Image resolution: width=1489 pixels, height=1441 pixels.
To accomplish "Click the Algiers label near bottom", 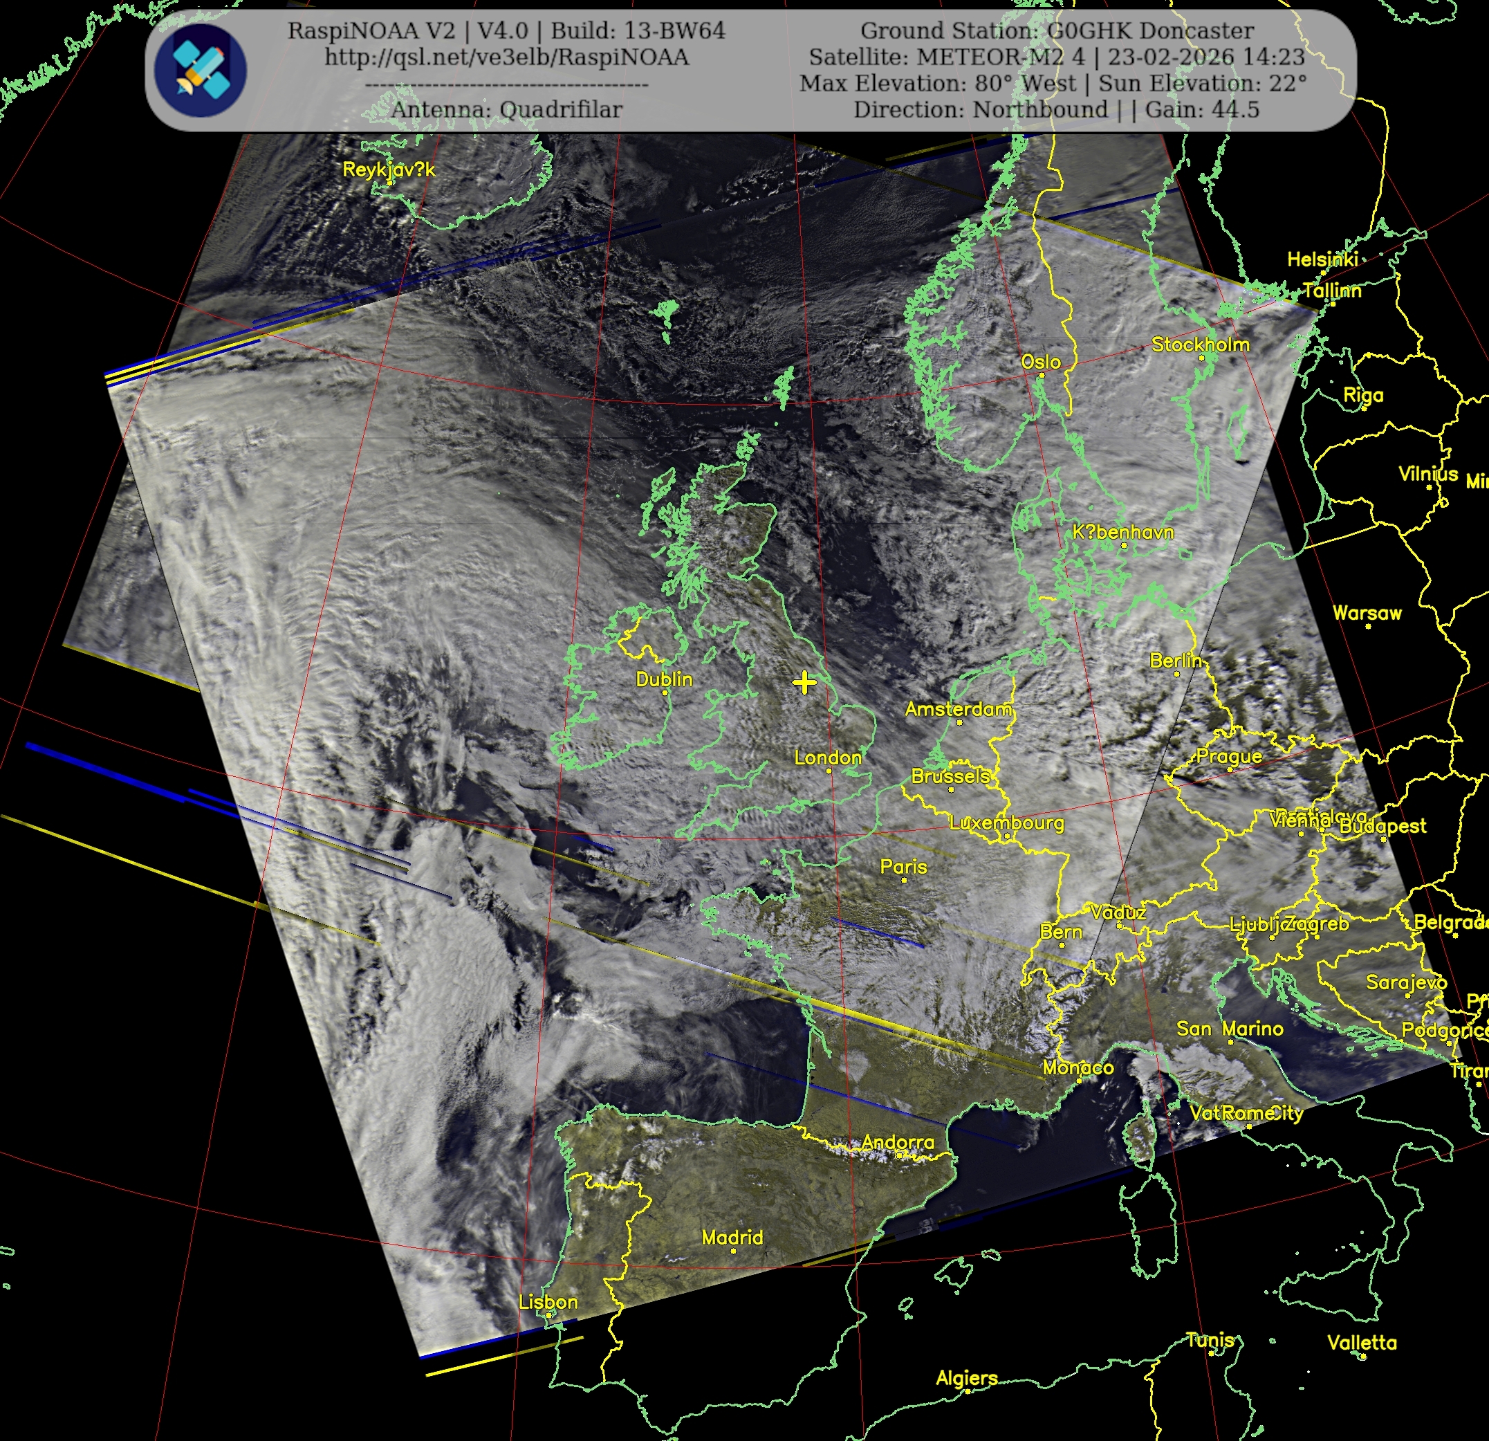I will point(966,1378).
